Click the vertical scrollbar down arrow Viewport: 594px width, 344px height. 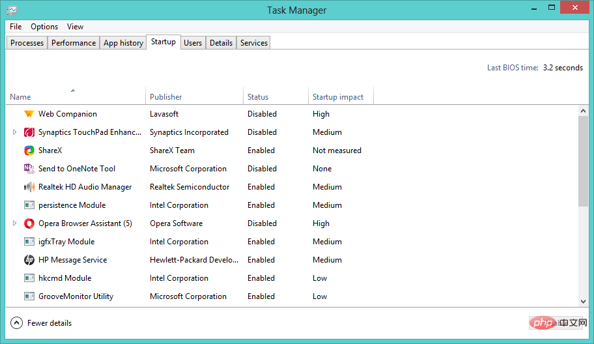point(583,301)
